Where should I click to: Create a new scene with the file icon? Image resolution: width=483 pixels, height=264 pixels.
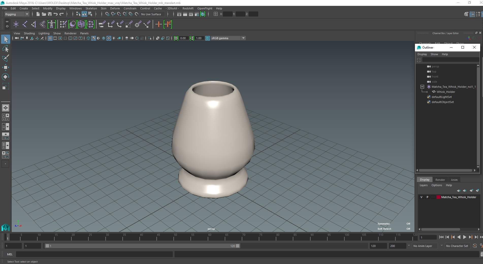(x=38, y=14)
